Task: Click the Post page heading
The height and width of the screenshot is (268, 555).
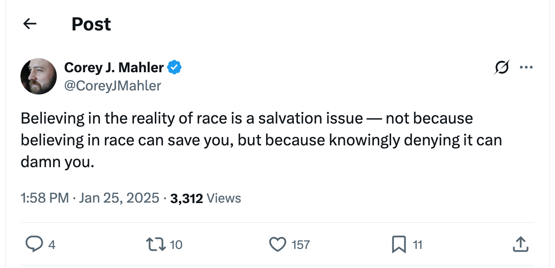Action: [x=91, y=24]
